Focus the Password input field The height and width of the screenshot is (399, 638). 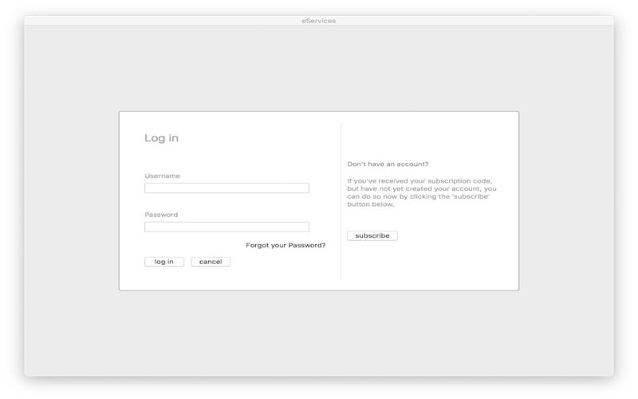(x=226, y=227)
